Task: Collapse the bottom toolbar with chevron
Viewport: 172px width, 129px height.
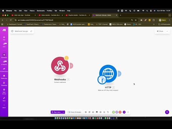Action: (128, 112)
